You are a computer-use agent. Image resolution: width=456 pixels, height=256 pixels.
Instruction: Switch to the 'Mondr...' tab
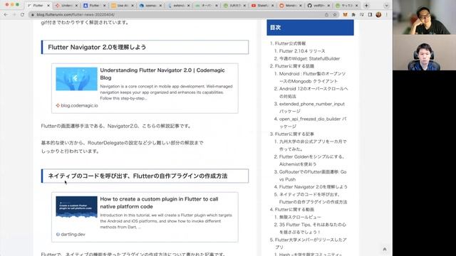point(291,6)
